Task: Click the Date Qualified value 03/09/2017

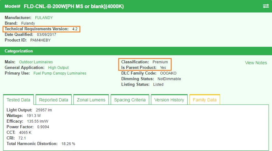Action: pos(47,34)
